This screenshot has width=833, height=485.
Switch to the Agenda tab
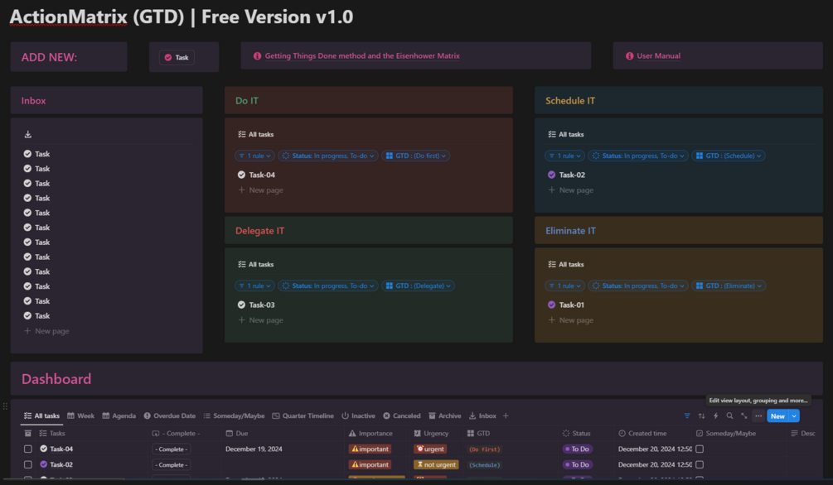coord(119,416)
